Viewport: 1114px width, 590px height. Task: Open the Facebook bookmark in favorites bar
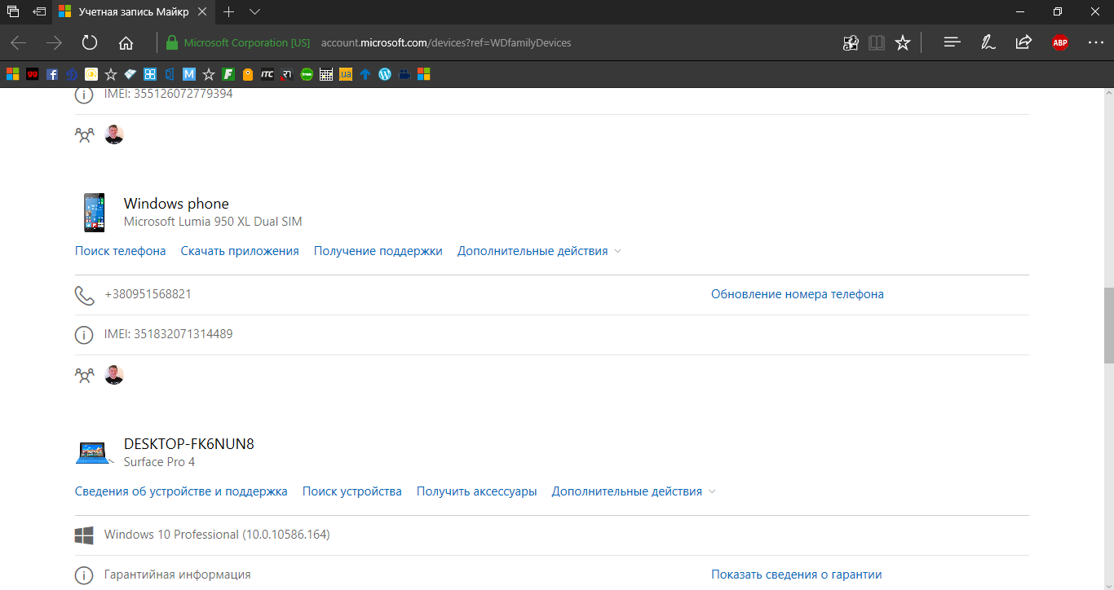[52, 74]
